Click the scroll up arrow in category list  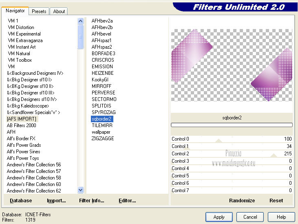pyautogui.click(x=81, y=21)
